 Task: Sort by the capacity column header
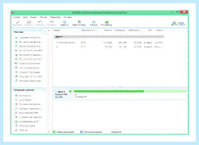106,30
